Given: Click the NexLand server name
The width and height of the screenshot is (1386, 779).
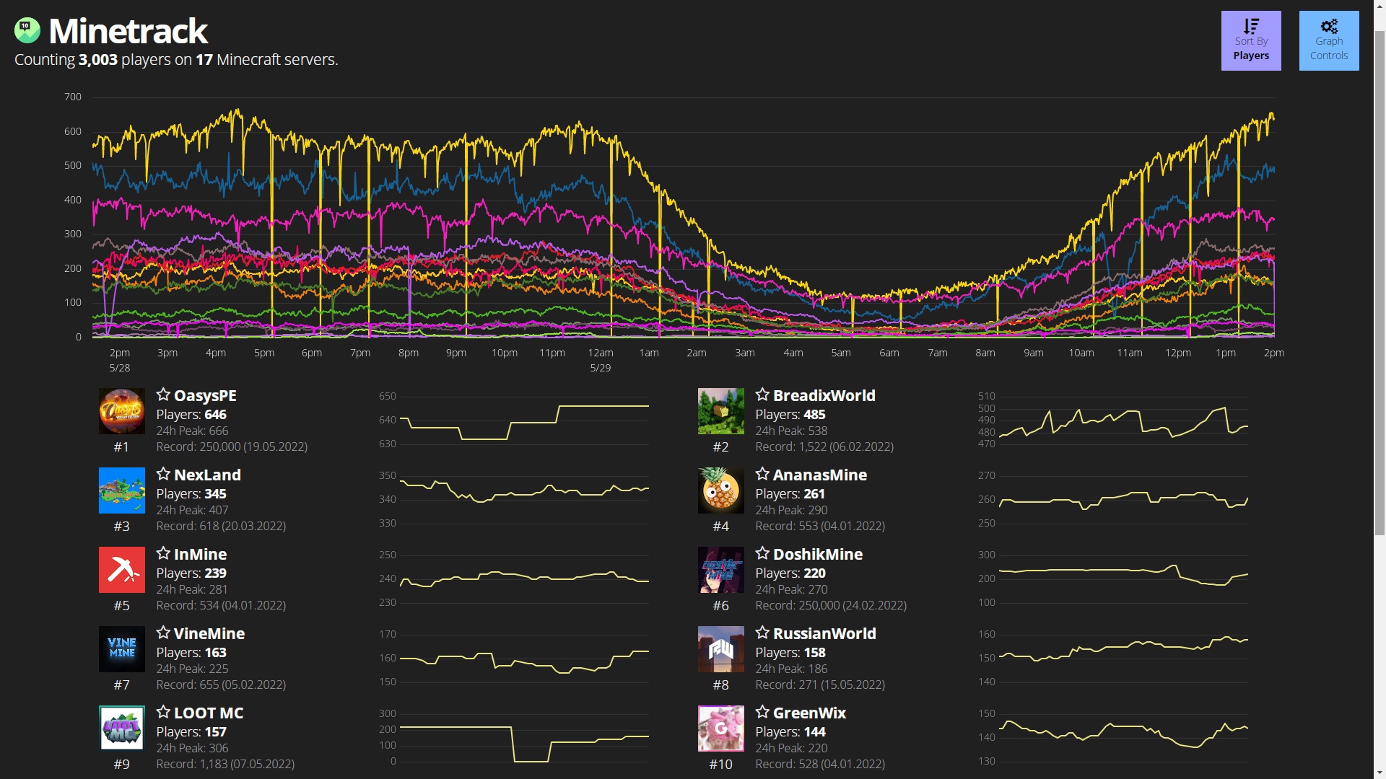Looking at the screenshot, I should point(207,475).
